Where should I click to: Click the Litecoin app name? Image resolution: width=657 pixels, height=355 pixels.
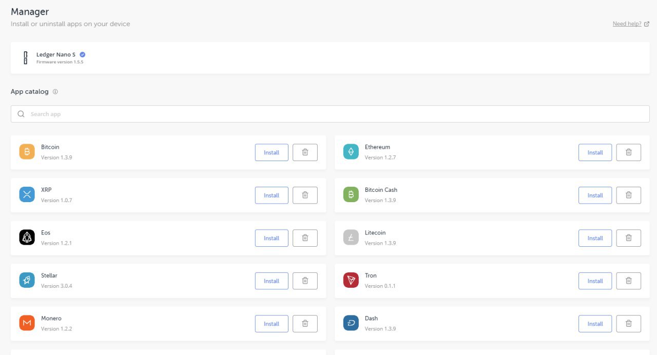[x=375, y=233]
